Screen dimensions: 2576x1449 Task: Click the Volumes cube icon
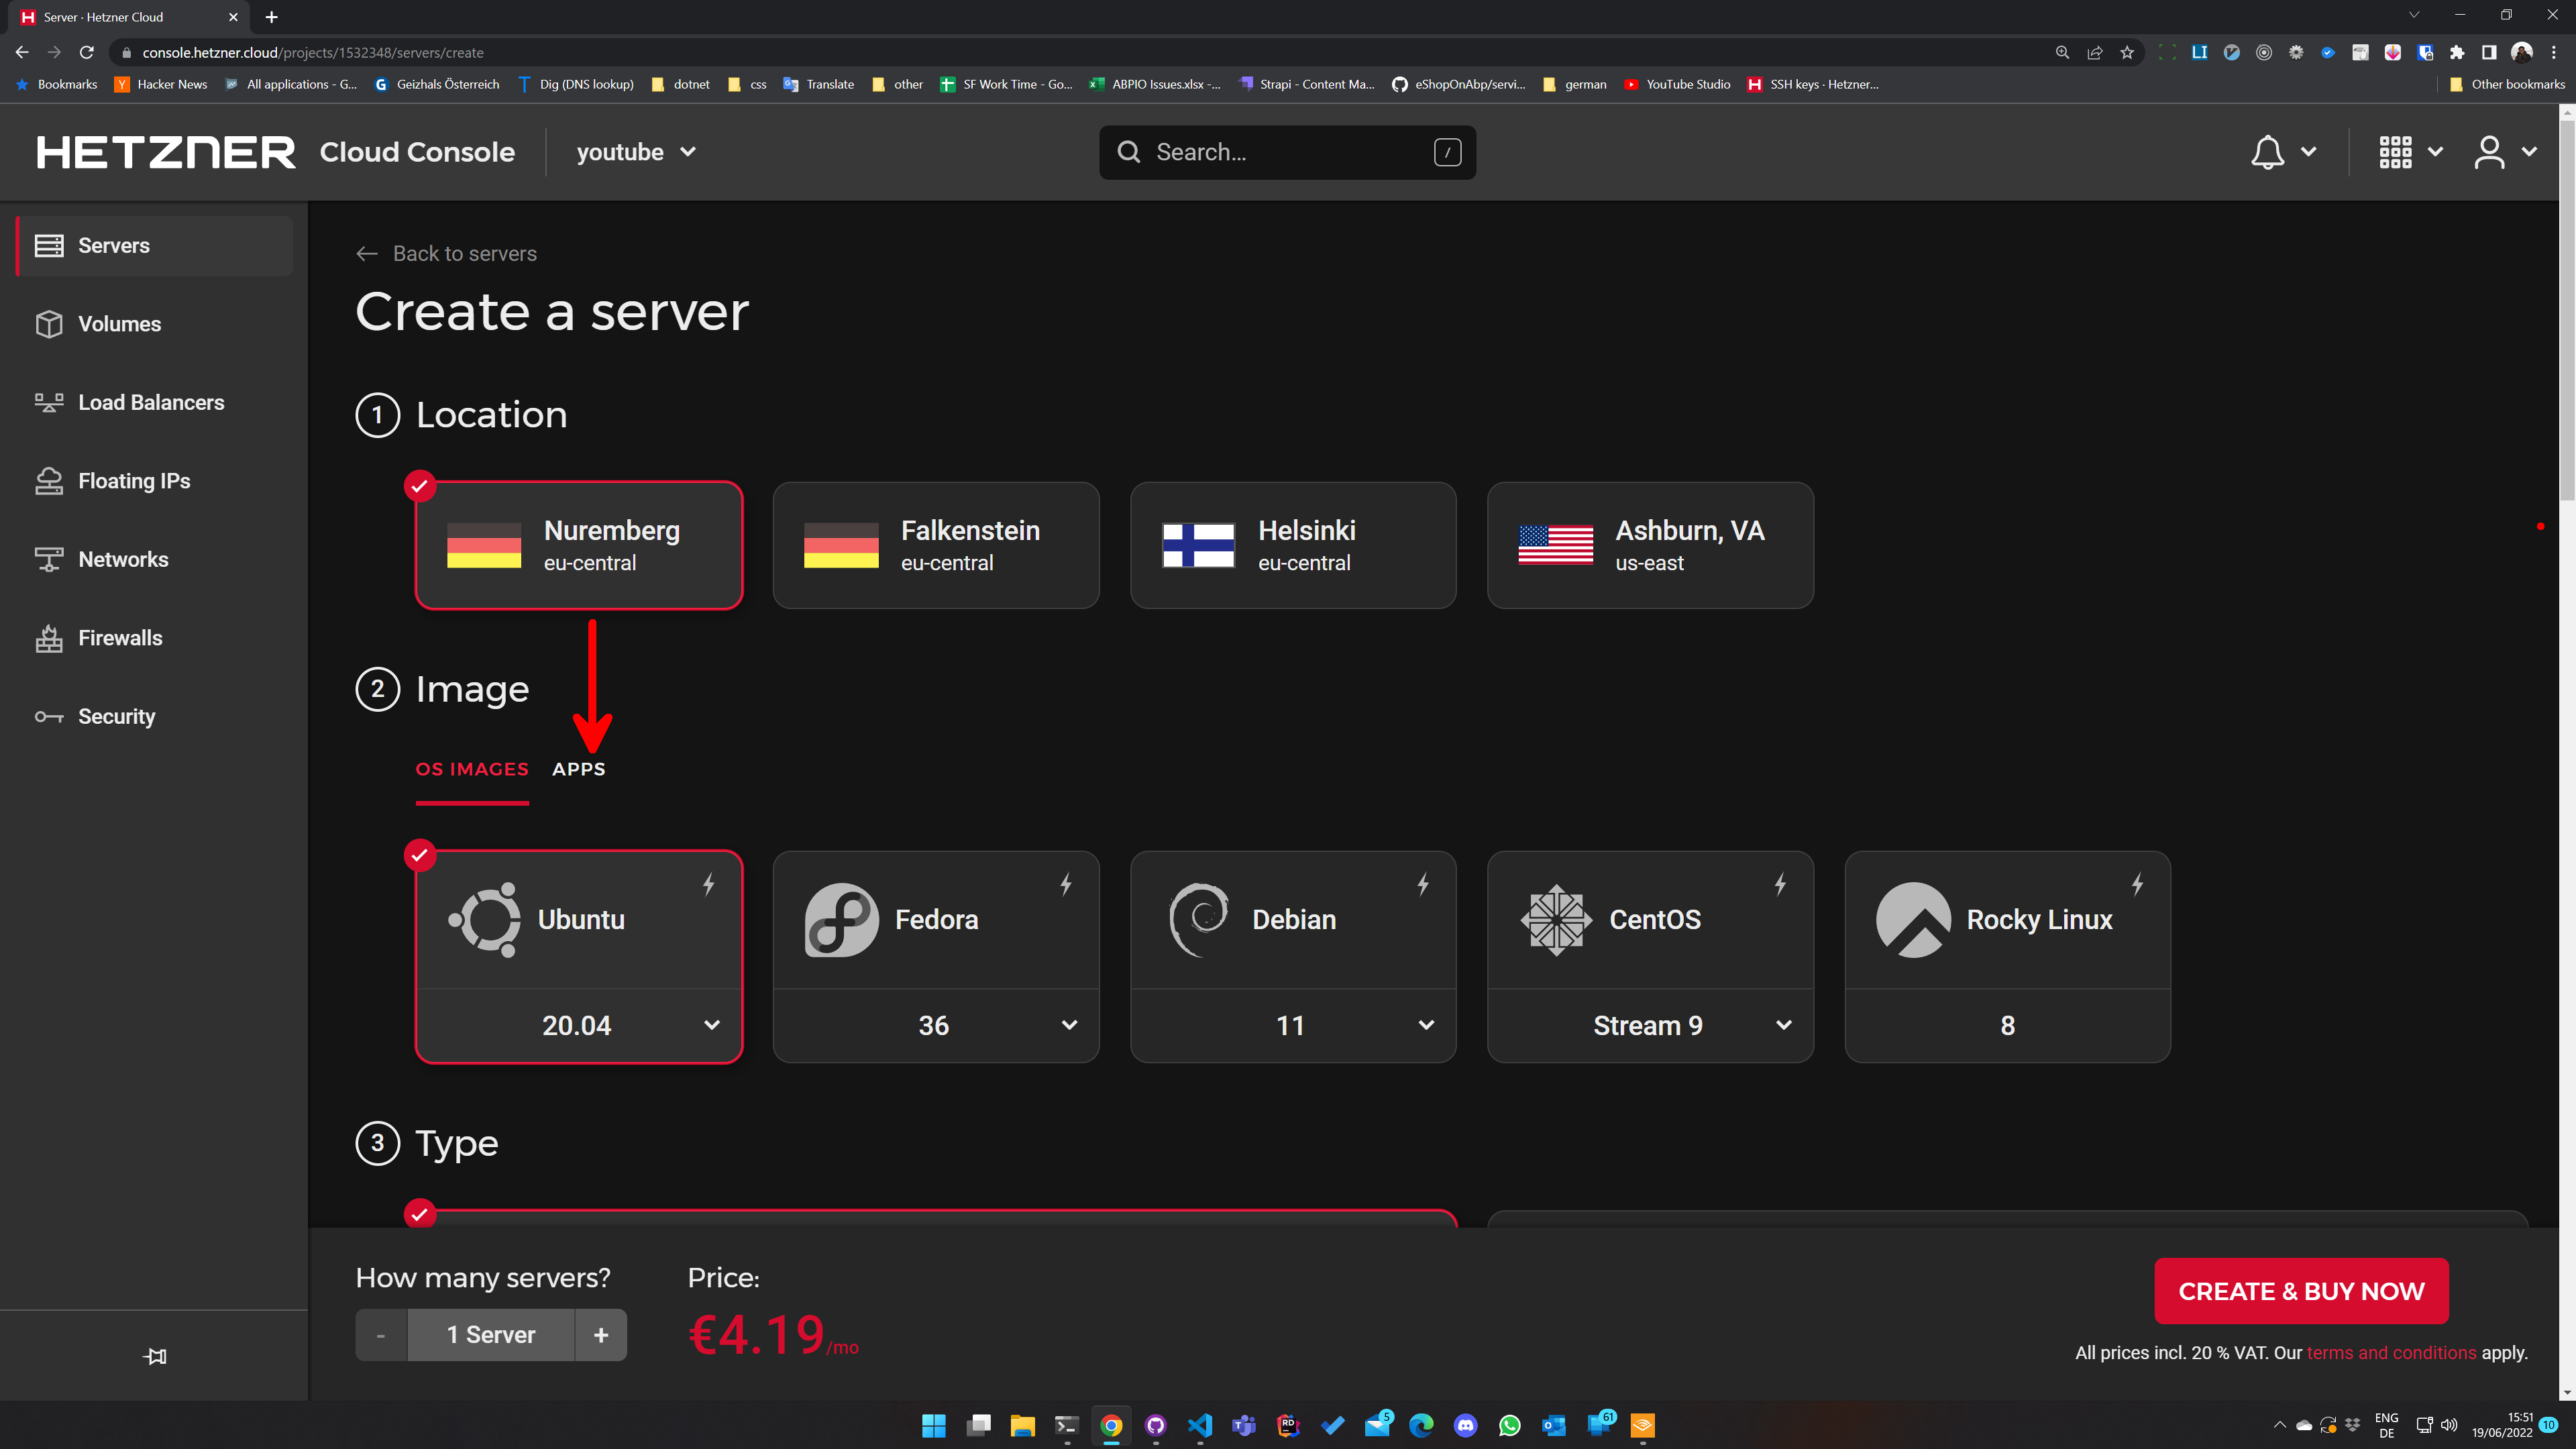tap(49, 324)
